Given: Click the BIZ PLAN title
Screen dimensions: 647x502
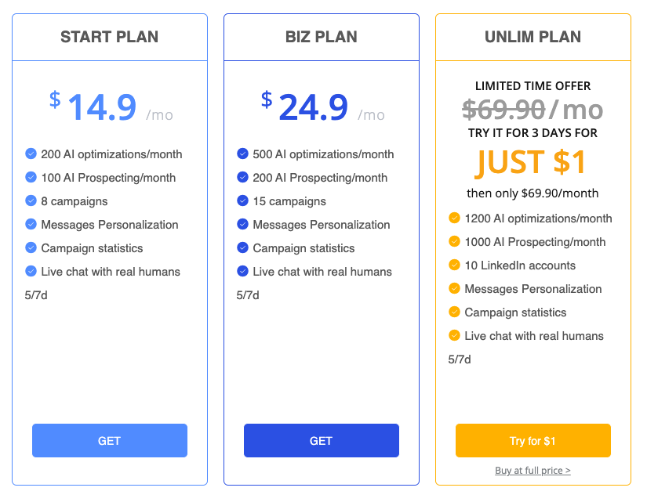Looking at the screenshot, I should tap(321, 36).
